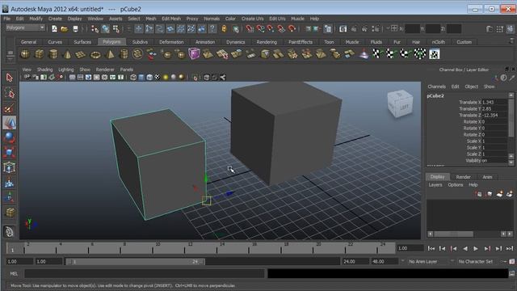Screen dimensions: 517x291
Task: Create a polygon sphere from the shelf
Action: pos(25,54)
